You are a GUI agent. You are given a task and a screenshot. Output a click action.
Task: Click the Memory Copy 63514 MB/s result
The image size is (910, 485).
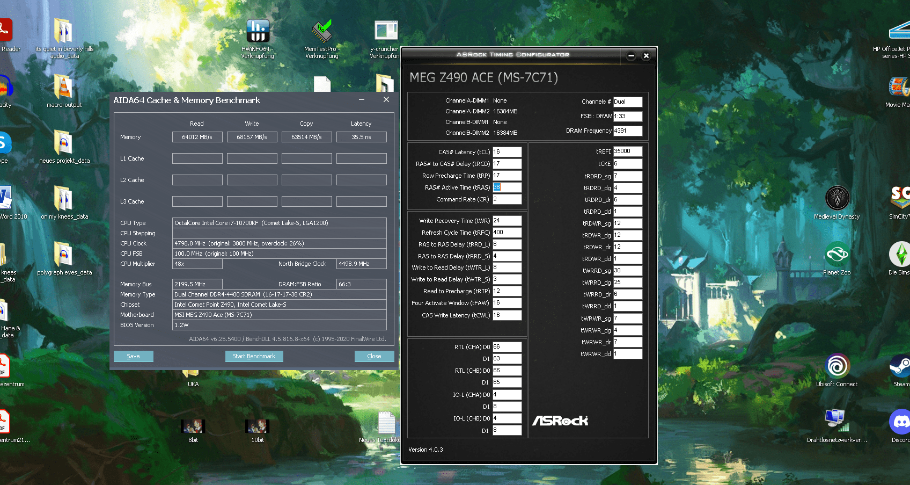[307, 137]
